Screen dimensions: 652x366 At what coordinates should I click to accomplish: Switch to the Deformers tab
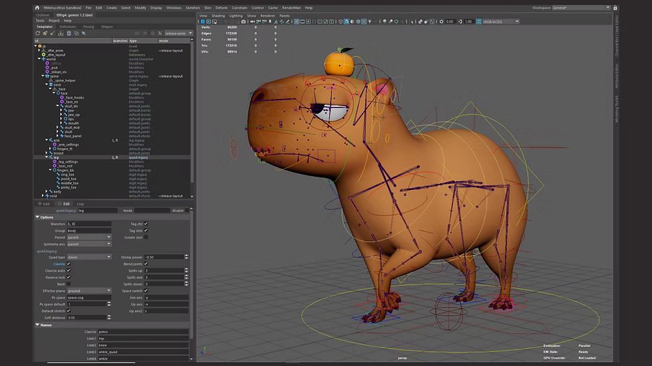pyautogui.click(x=68, y=27)
